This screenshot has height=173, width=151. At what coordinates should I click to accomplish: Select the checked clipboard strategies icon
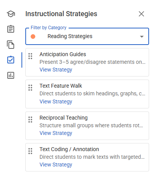(x=11, y=60)
